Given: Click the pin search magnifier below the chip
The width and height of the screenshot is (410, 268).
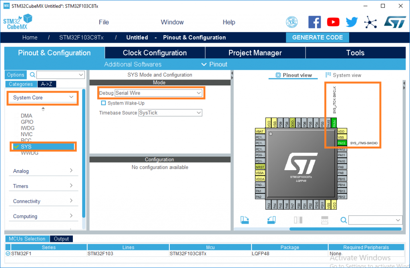Looking at the screenshot, I should [344, 220].
